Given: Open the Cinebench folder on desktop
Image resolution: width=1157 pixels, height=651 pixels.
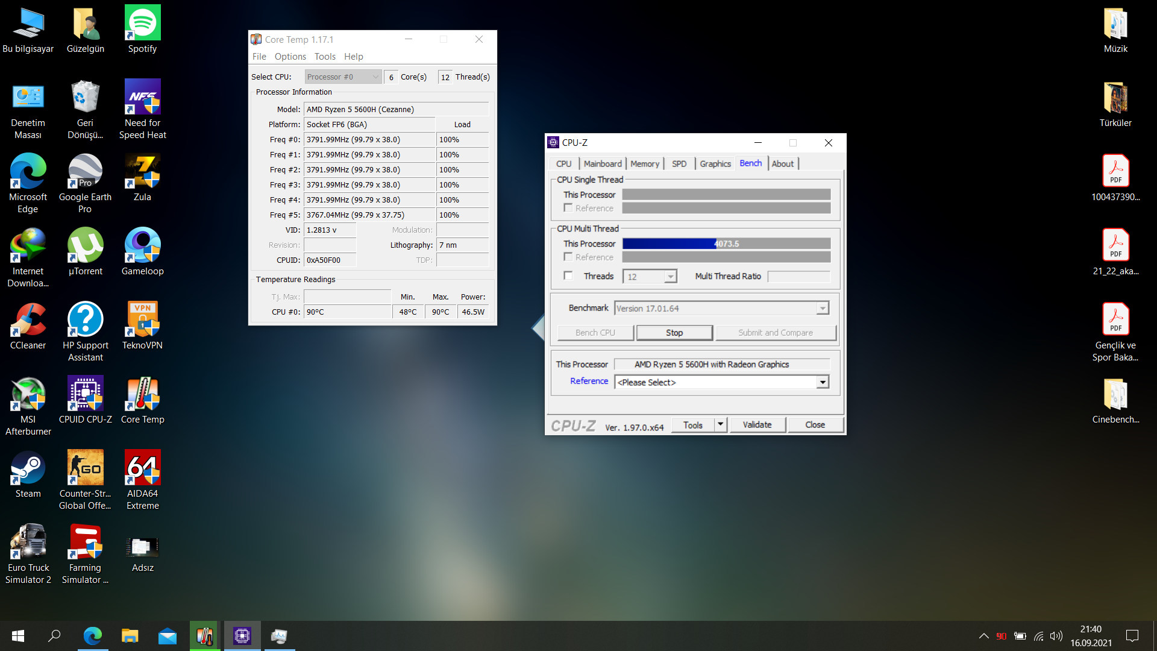Looking at the screenshot, I should click(x=1115, y=395).
